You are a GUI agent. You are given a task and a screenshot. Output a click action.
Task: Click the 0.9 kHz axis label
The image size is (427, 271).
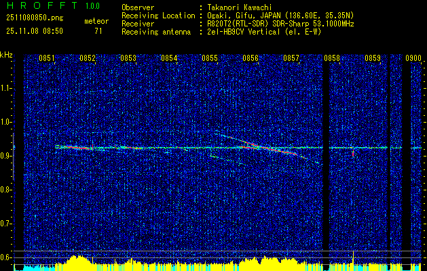pyautogui.click(x=6, y=156)
